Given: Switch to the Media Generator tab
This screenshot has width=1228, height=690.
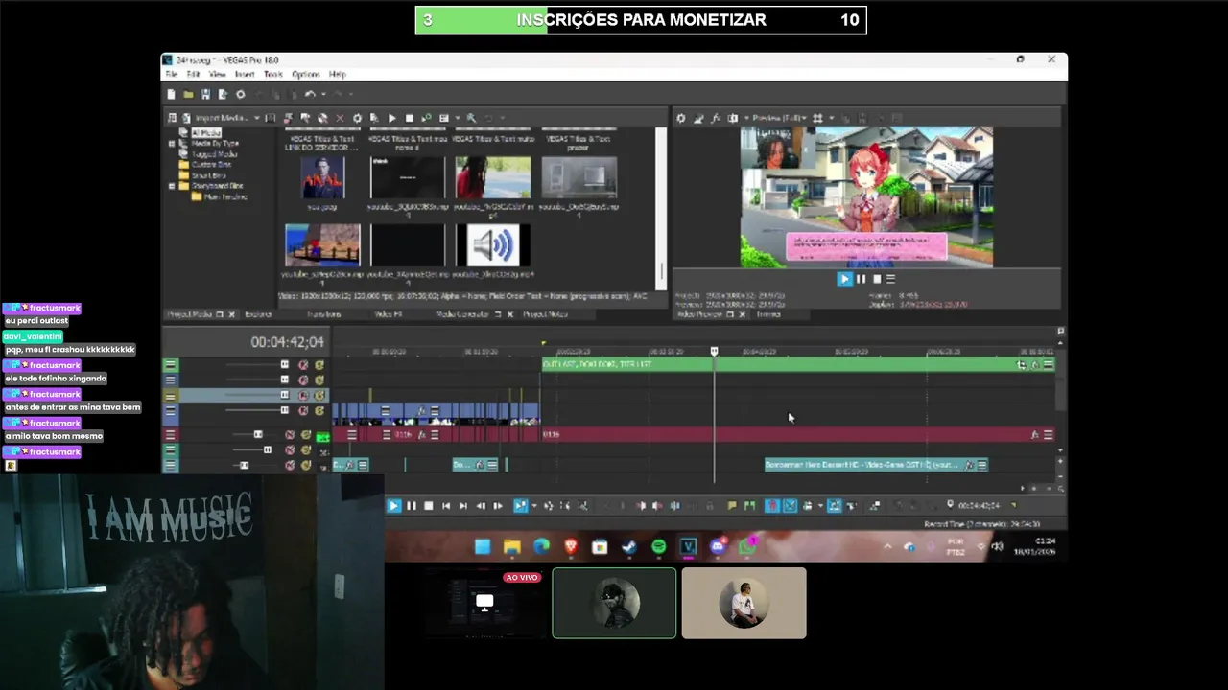Looking at the screenshot, I should point(462,314).
